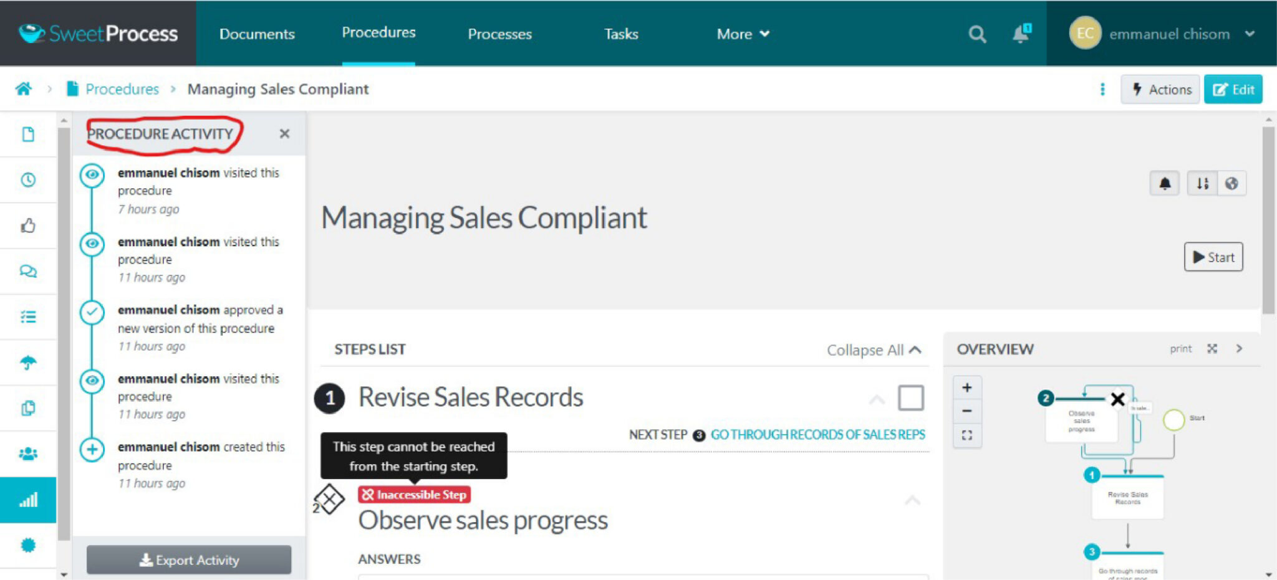Open the team members icon in sidebar
Image resolution: width=1277 pixels, height=580 pixels.
(x=28, y=454)
